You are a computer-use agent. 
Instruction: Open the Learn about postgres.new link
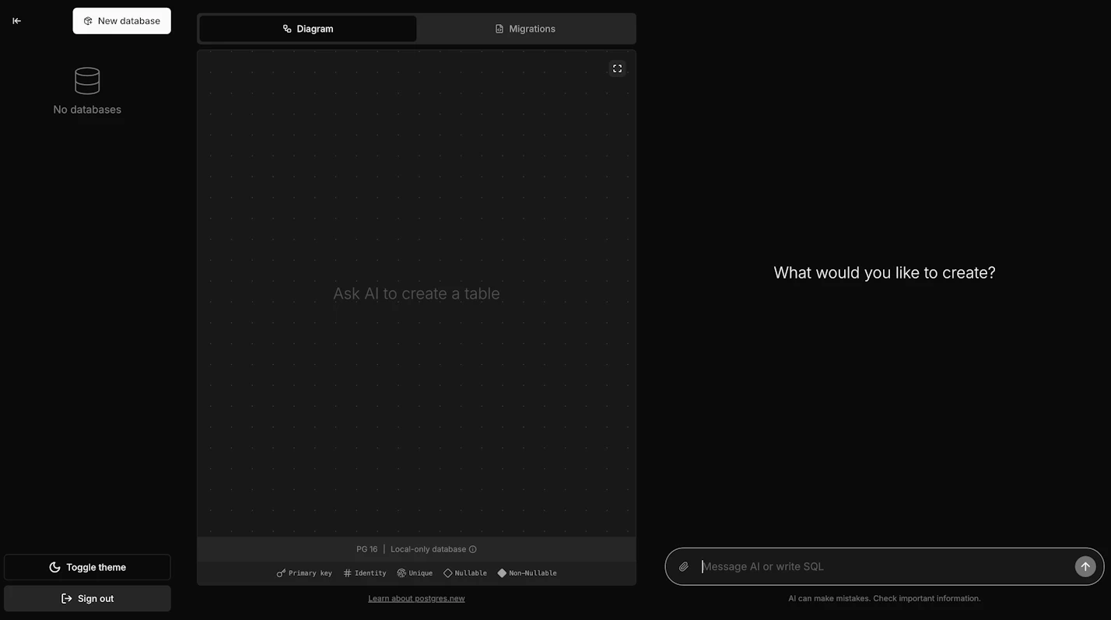click(416, 598)
